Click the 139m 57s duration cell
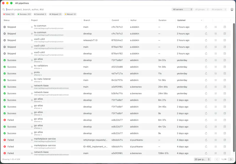 [163, 153]
